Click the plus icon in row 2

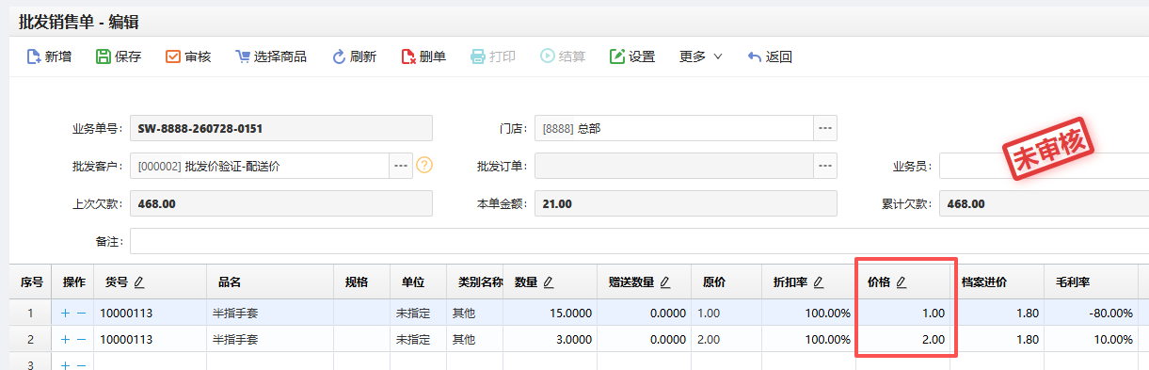click(x=65, y=339)
